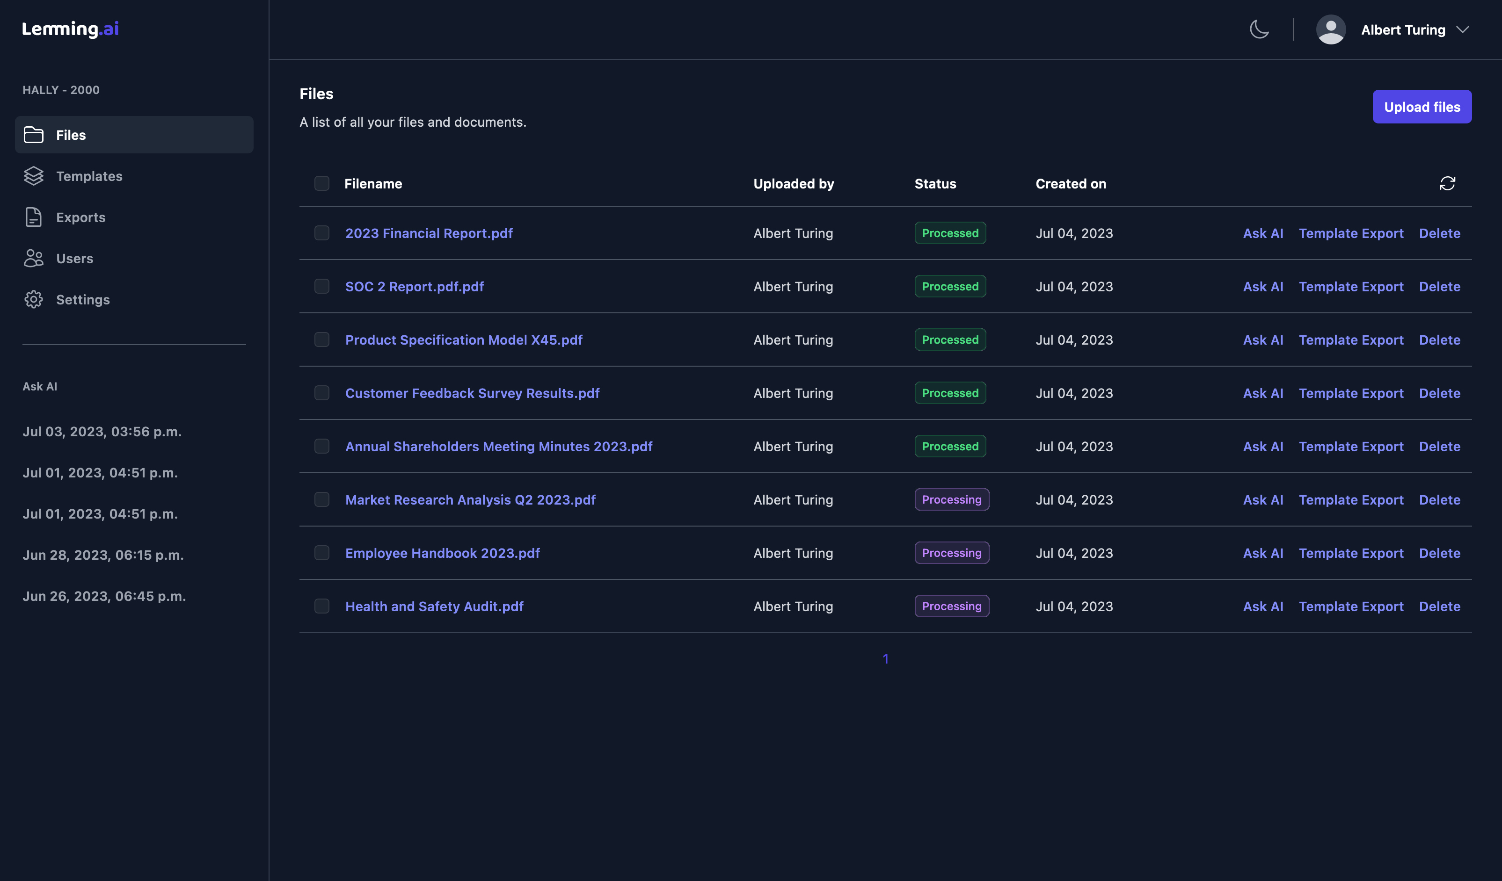Viewport: 1502px width, 881px height.
Task: Click the HALLY - 2000 workspace label
Action: coord(61,90)
